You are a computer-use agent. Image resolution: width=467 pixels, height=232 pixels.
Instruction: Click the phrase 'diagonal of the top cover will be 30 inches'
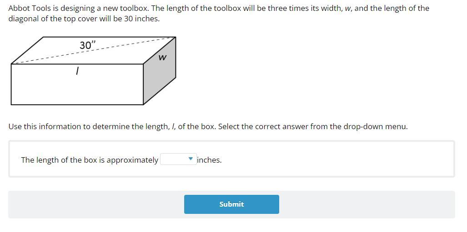84,19
